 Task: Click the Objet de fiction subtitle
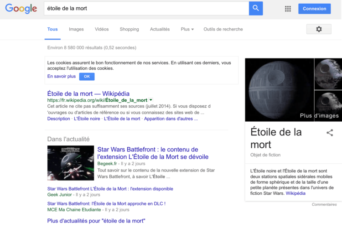pos(265,155)
